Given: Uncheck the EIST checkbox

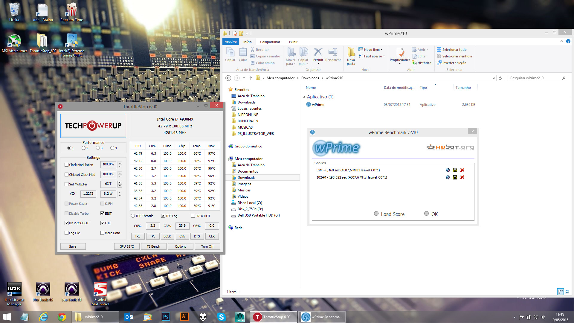Looking at the screenshot, I should tap(102, 214).
